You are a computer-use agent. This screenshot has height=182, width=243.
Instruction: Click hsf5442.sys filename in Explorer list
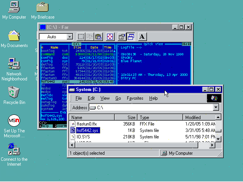88,130
